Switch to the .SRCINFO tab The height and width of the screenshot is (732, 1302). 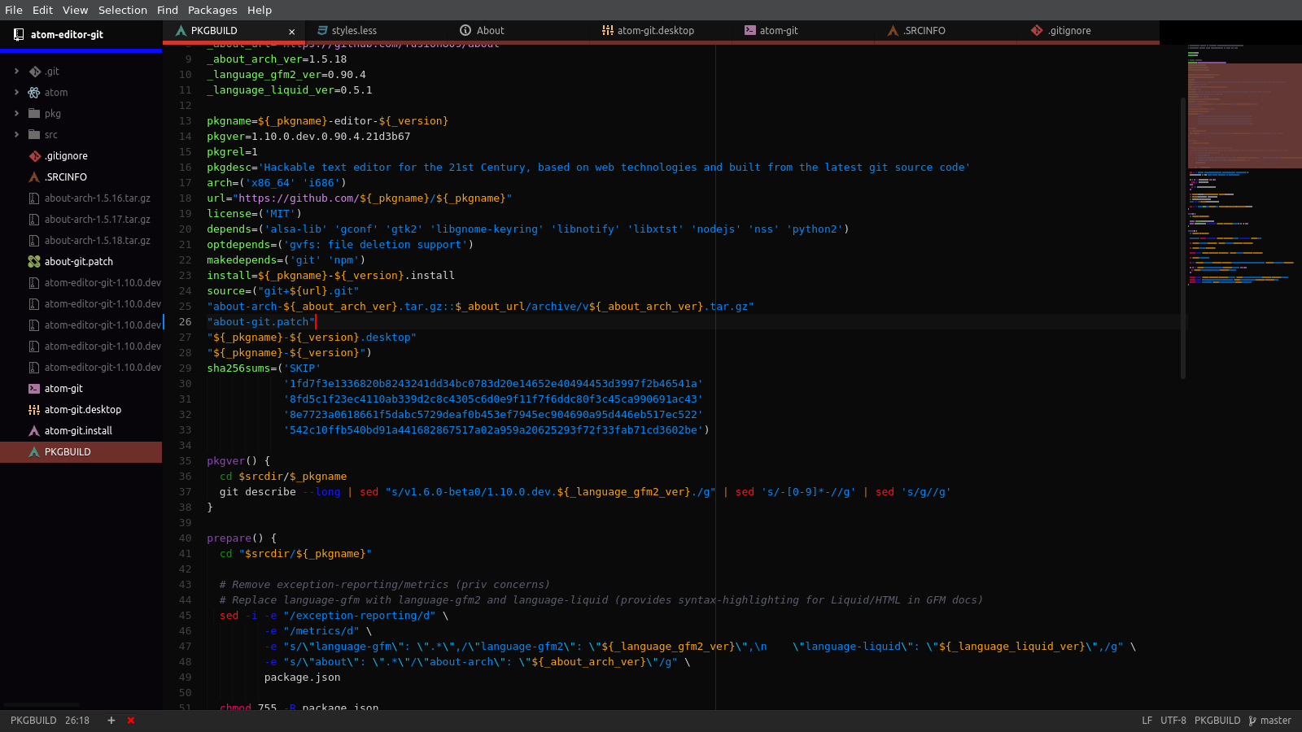(x=946, y=31)
